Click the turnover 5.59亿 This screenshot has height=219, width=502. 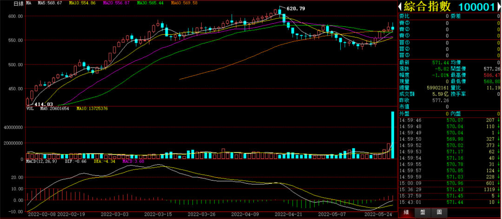(x=442, y=94)
